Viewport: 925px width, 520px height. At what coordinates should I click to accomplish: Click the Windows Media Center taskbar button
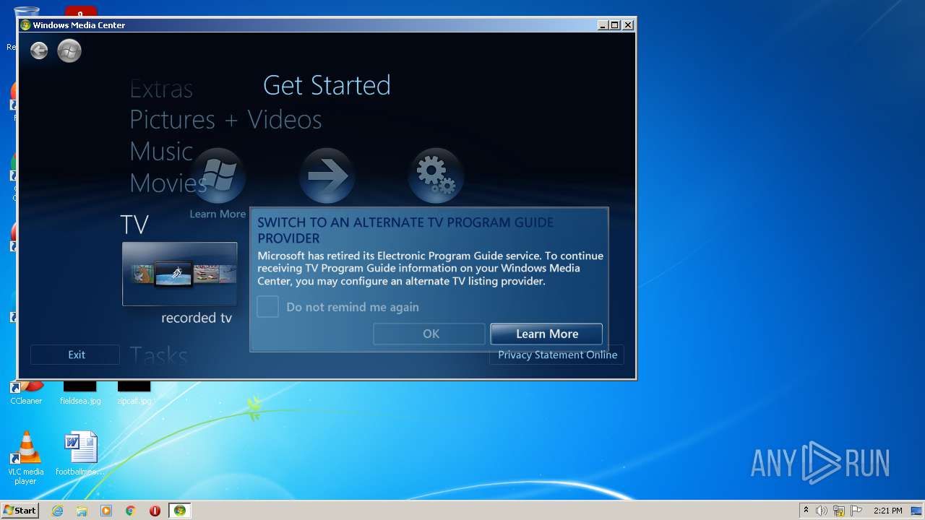pos(180,511)
